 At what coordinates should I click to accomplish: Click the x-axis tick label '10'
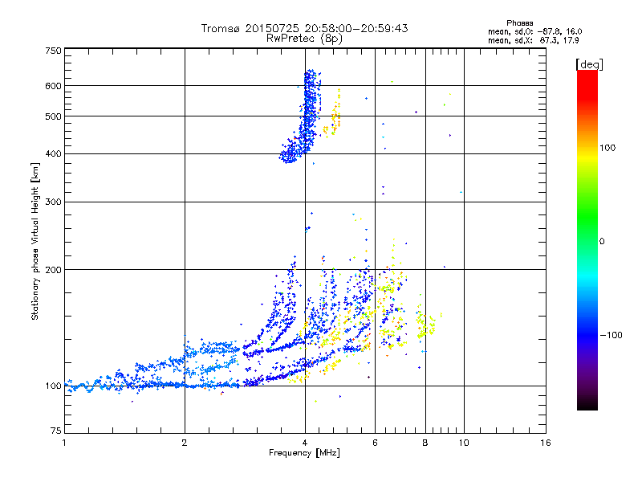tap(464, 443)
